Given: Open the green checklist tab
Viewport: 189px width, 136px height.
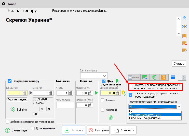Looking at the screenshot, I should point(145,77).
